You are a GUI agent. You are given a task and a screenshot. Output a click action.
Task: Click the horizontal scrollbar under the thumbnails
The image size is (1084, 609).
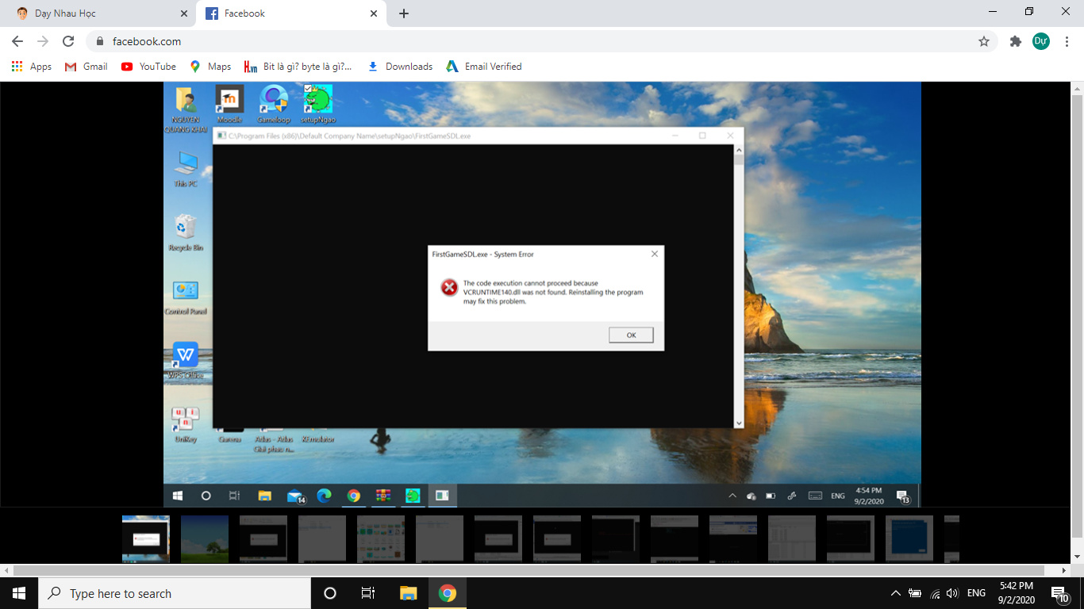pyautogui.click(x=540, y=570)
